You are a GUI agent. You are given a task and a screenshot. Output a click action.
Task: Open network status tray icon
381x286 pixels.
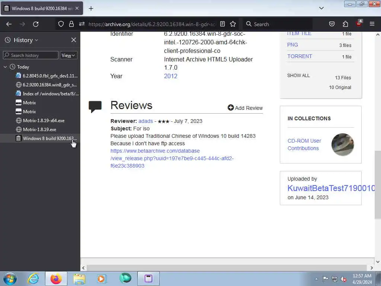pos(334,279)
